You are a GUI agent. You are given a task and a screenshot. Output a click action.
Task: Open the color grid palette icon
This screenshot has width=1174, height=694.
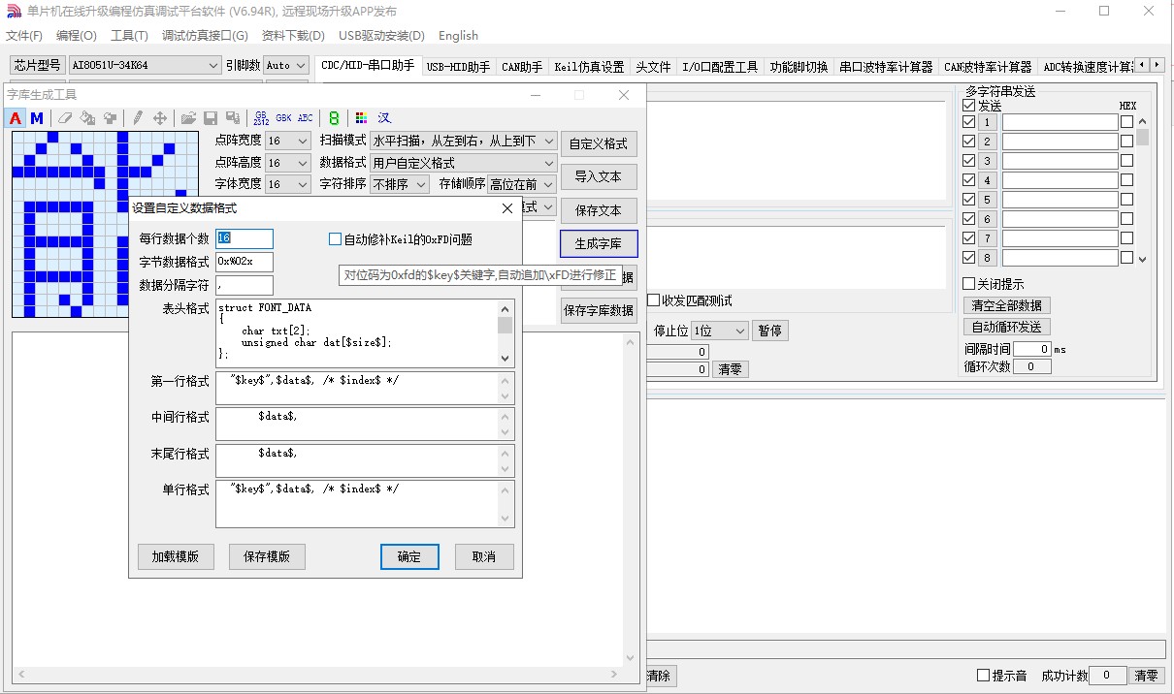coord(361,118)
